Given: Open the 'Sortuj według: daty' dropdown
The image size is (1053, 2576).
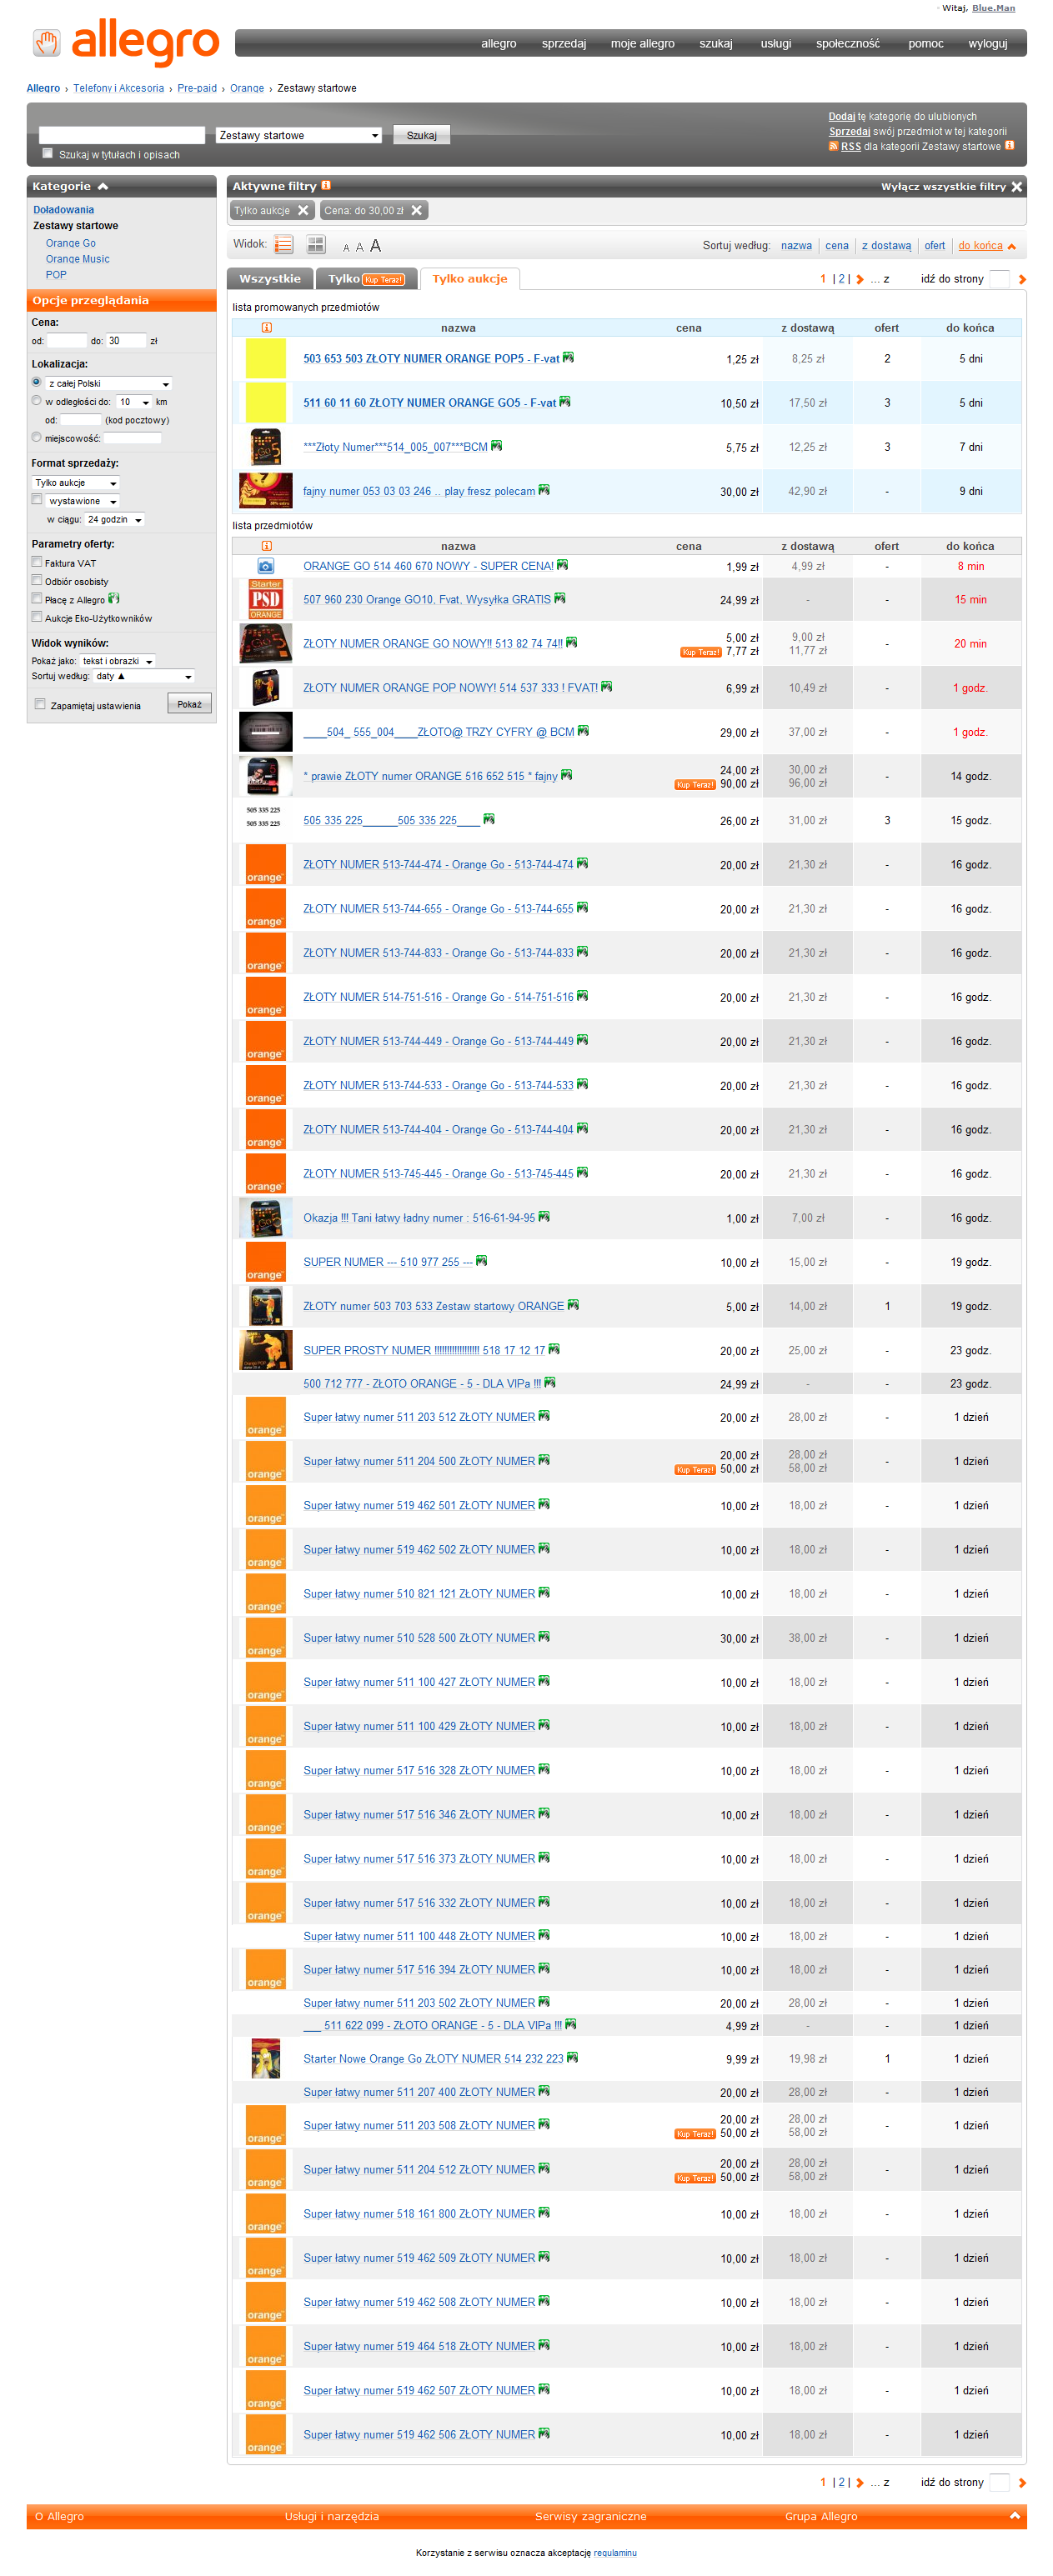Looking at the screenshot, I should [144, 677].
